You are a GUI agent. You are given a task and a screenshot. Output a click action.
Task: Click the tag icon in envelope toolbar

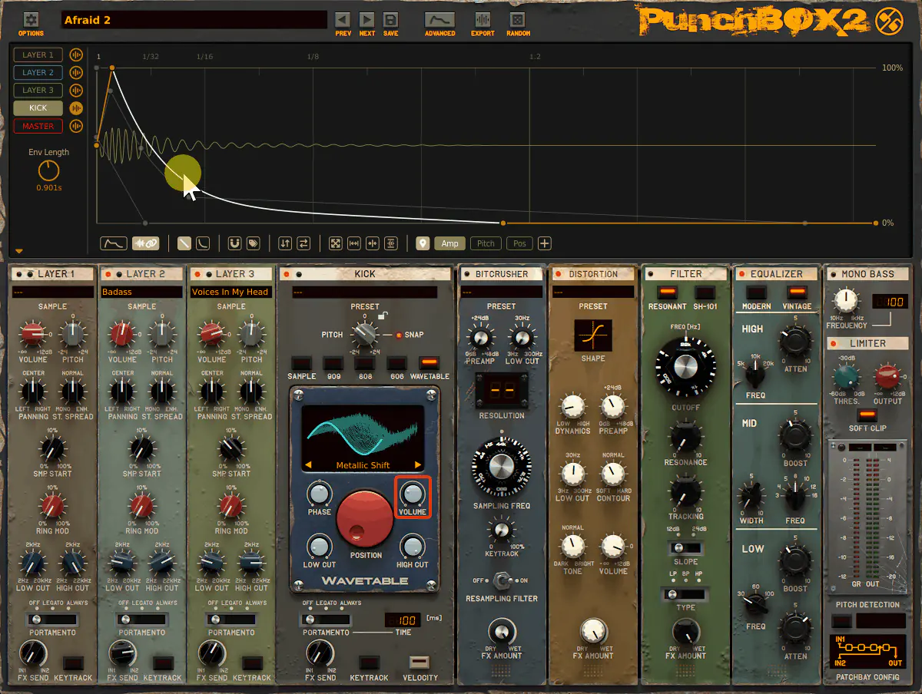tap(253, 243)
